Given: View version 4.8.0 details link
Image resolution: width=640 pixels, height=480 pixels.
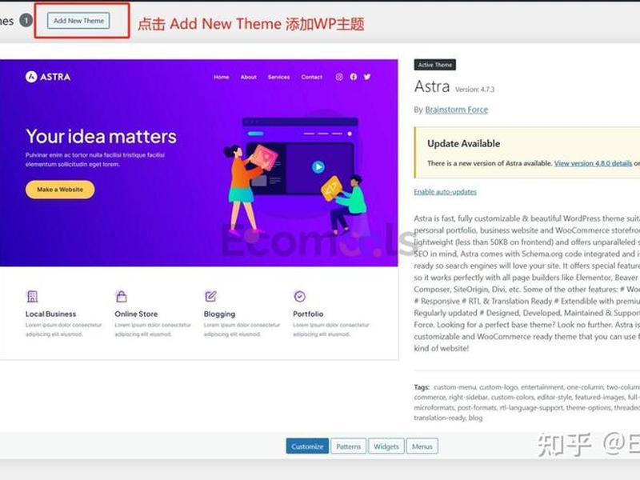Looking at the screenshot, I should 593,163.
